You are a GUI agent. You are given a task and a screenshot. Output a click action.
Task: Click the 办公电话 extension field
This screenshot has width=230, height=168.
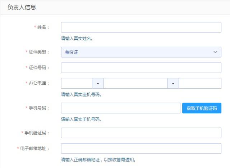(x=200, y=83)
